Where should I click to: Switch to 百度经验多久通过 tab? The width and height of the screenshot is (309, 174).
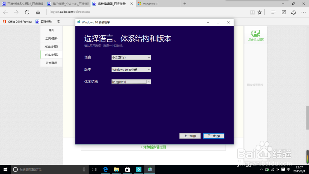tap(23, 4)
